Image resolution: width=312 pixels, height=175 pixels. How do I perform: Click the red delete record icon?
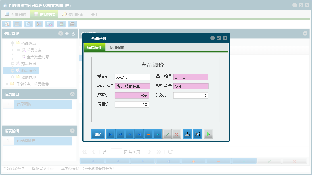coord(148,134)
